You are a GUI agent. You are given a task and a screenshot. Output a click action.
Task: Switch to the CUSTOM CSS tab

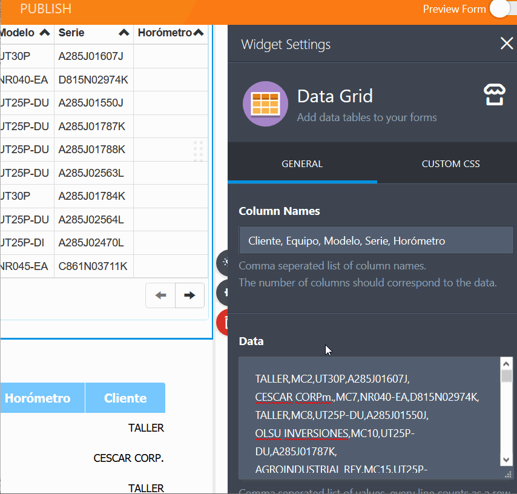click(450, 163)
